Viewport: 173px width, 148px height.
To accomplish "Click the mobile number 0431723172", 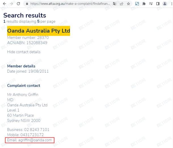I will click(x=33, y=135).
